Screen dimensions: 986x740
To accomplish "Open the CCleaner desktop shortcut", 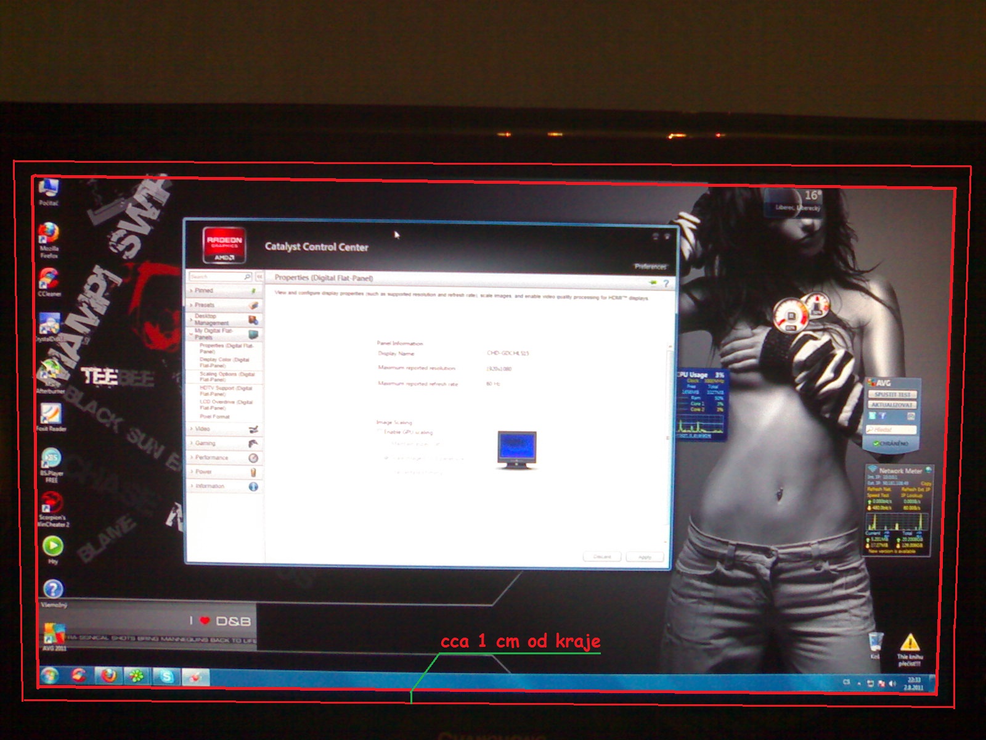I will (x=49, y=282).
